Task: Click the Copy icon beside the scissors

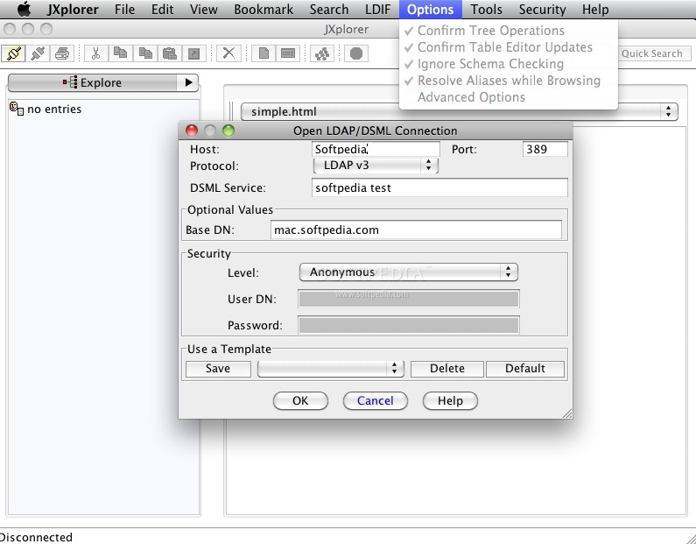Action: 120,53
